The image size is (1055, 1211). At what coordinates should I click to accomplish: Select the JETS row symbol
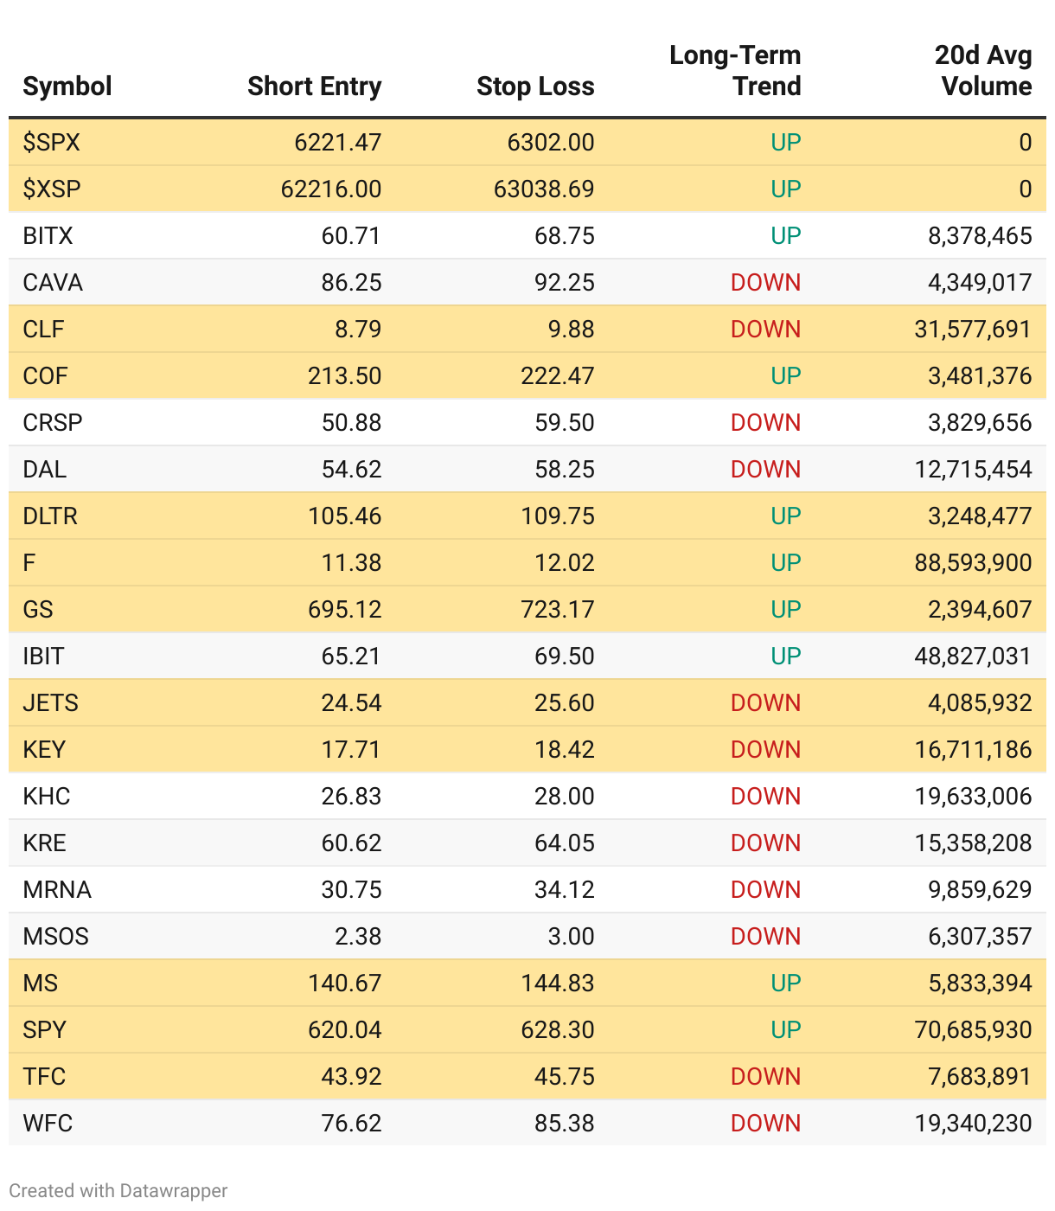(x=50, y=702)
